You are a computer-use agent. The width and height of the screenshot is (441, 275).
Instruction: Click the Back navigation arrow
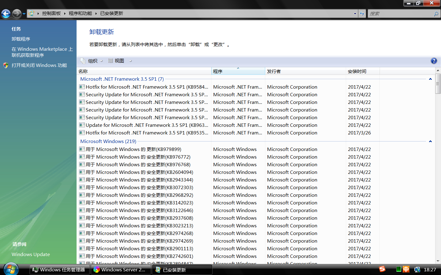(x=6, y=13)
